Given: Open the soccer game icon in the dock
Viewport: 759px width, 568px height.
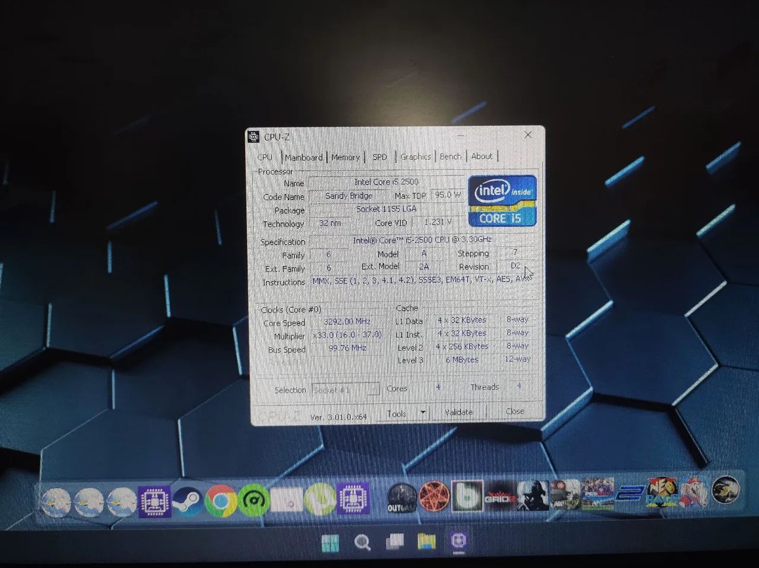Looking at the screenshot, I should (598, 494).
